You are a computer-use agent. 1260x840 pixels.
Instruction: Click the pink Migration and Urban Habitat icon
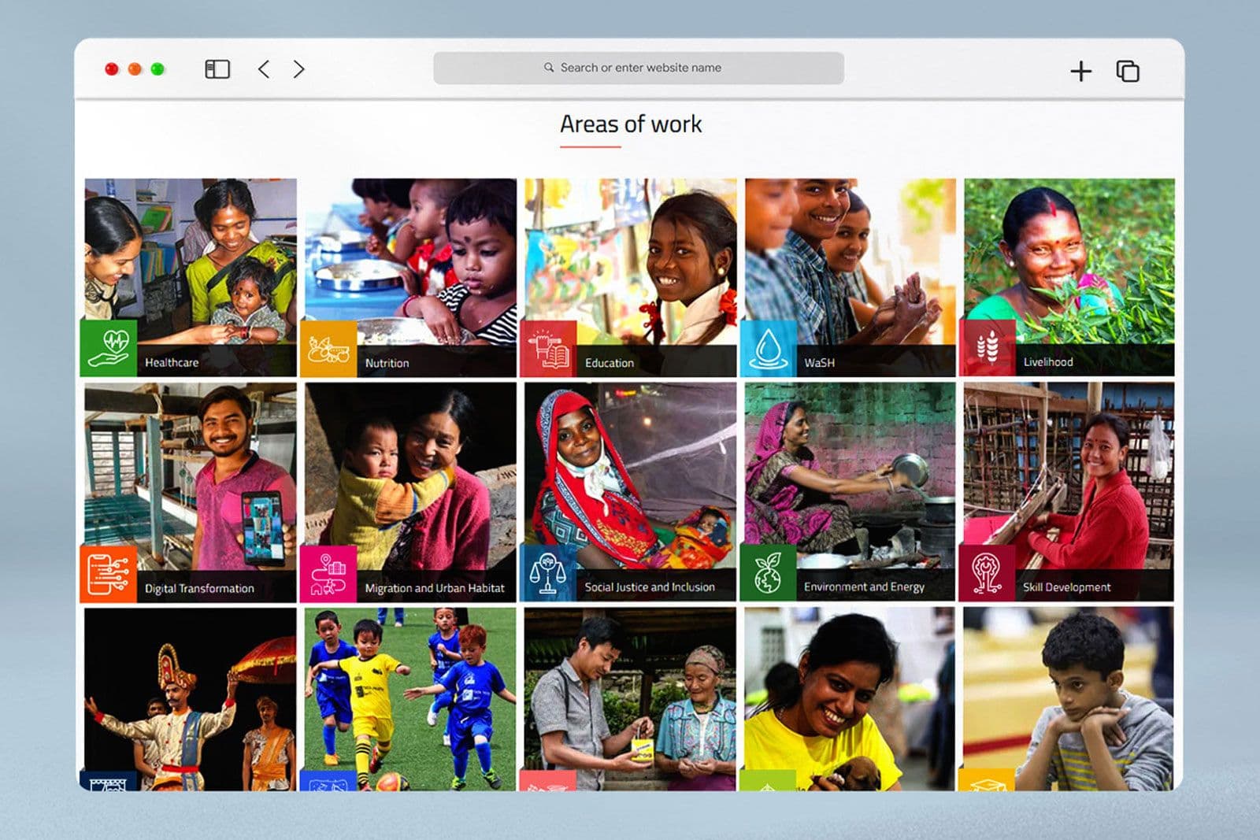coord(328,574)
